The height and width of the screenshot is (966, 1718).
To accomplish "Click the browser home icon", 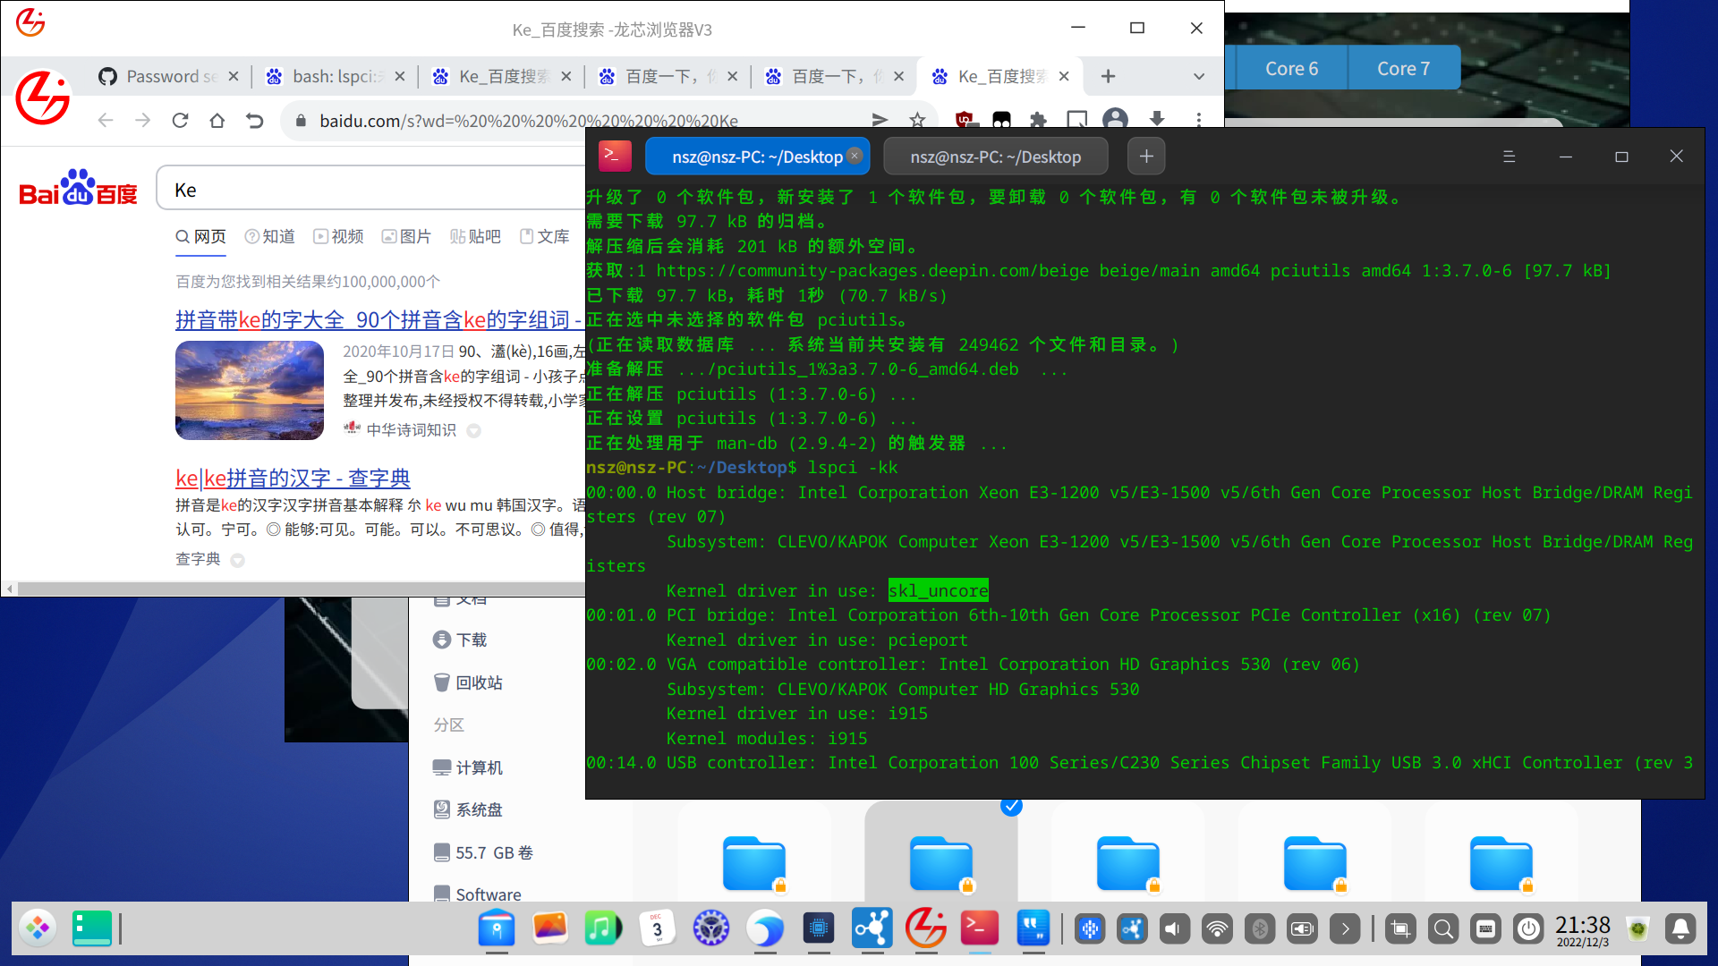I will click(217, 120).
